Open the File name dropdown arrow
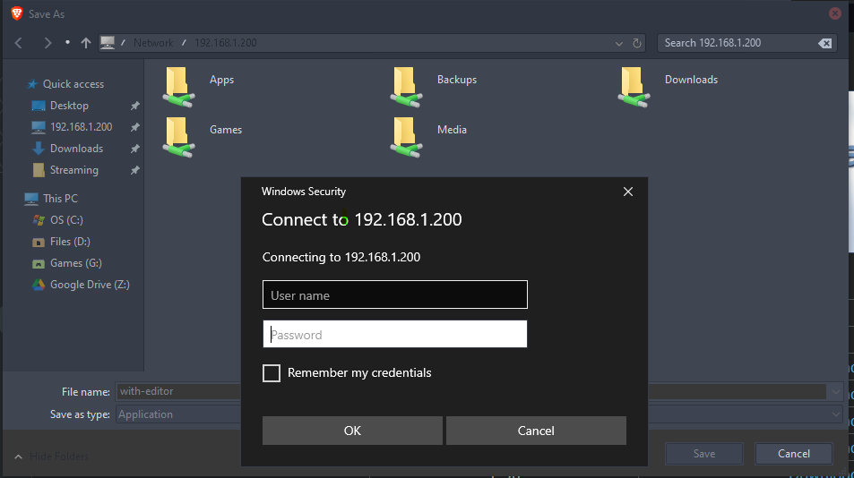The height and width of the screenshot is (478, 854). coord(835,391)
